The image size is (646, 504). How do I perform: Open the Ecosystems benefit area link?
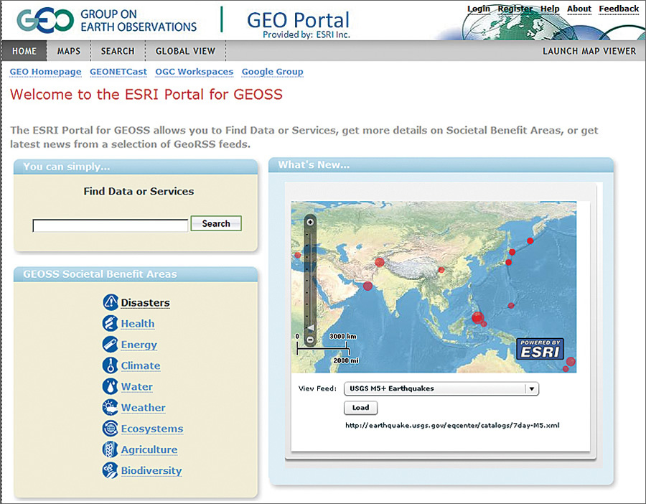(152, 429)
